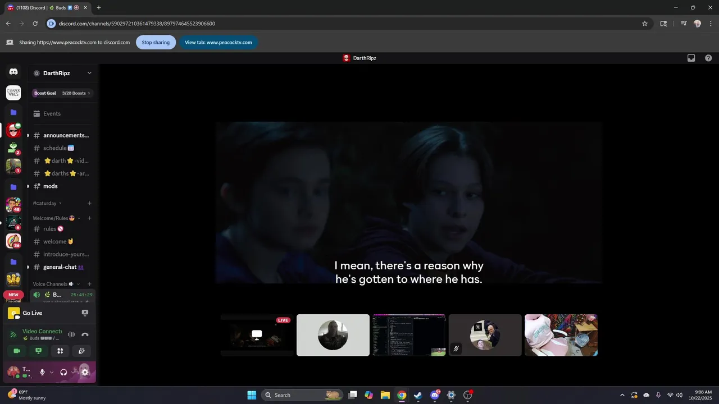This screenshot has height=404, width=719.
Task: Select the code editor screen thumbnail
Action: [x=409, y=335]
